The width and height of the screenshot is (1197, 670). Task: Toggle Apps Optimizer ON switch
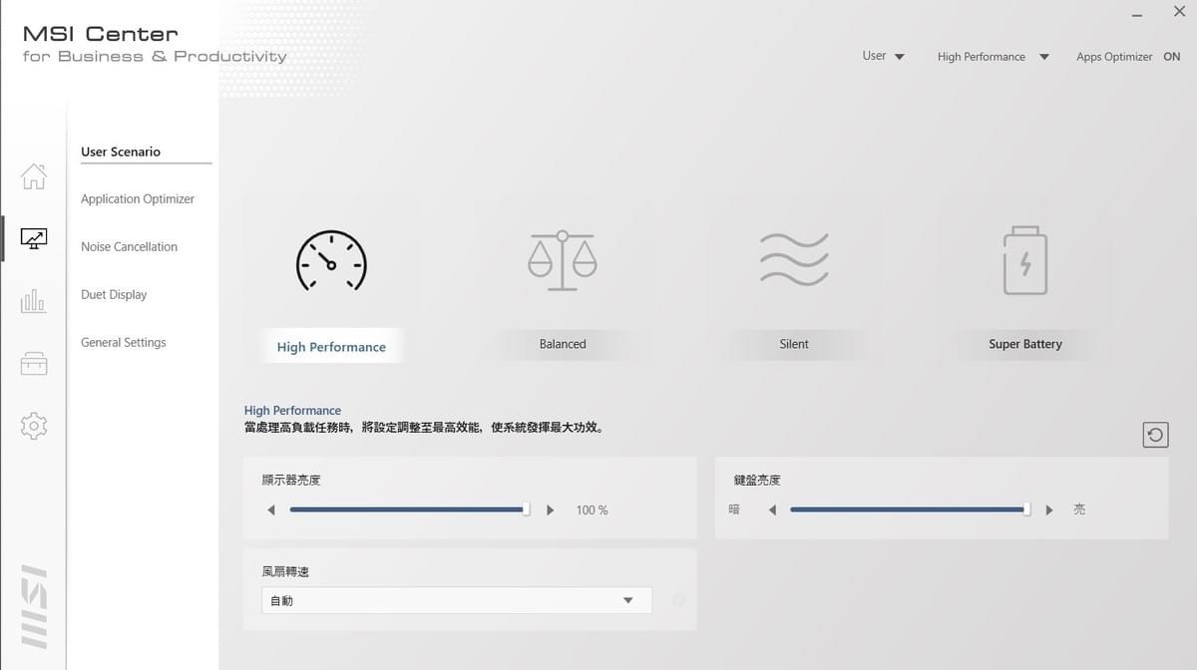1172,57
